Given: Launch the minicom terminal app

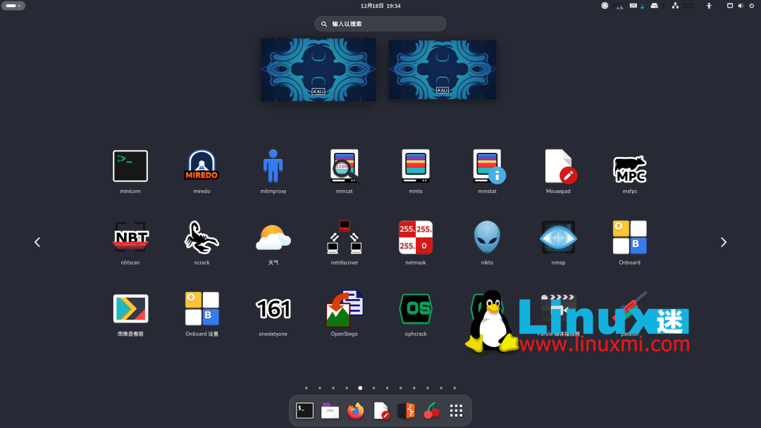Looking at the screenshot, I should coord(130,166).
